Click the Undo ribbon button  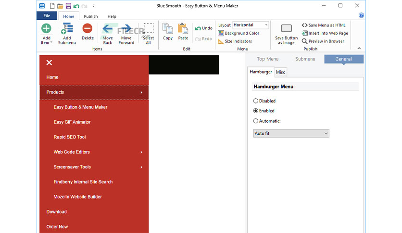point(203,28)
